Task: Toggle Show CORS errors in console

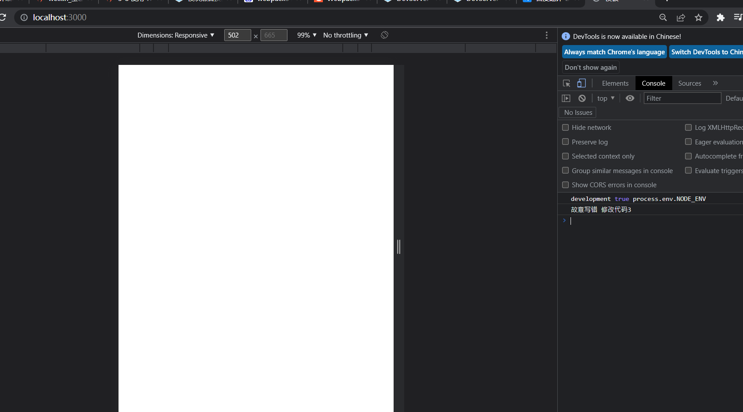Action: 565,185
